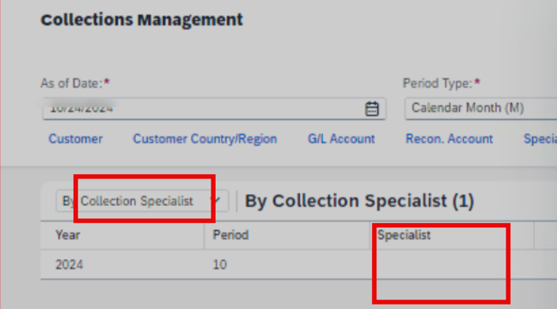Select the Recon. Account link

coord(450,139)
